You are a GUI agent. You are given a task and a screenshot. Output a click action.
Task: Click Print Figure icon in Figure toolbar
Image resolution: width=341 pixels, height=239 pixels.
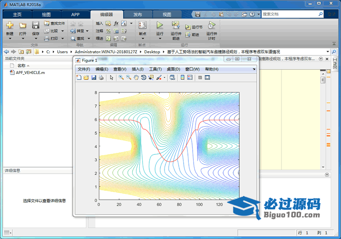101,77
